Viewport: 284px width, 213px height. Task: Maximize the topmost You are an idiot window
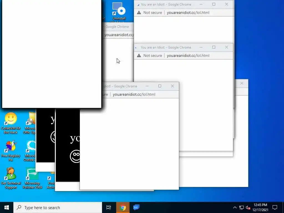coord(214,4)
